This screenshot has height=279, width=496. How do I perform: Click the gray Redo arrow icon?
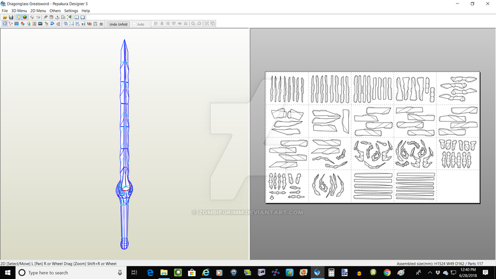point(58,24)
